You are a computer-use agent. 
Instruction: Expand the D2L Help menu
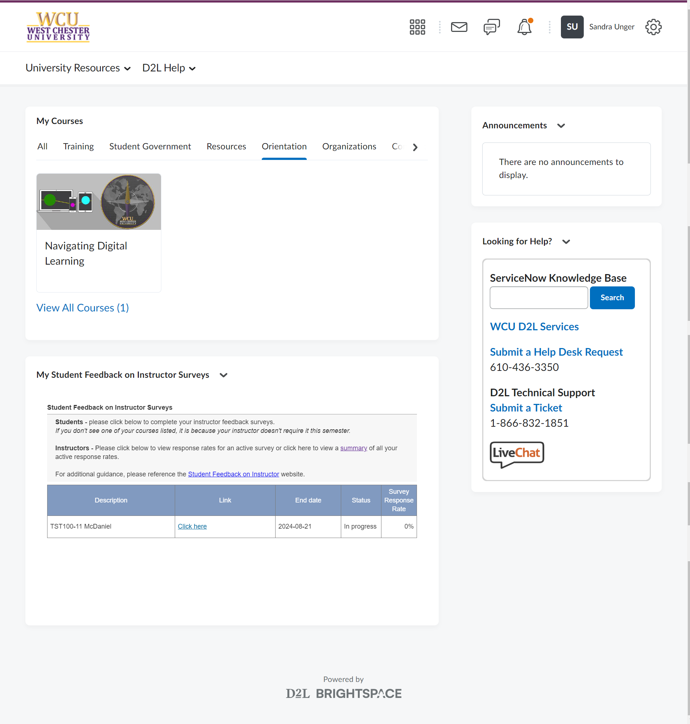point(169,68)
